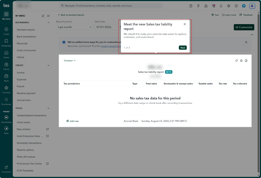Print the sales tax report

click(241, 61)
